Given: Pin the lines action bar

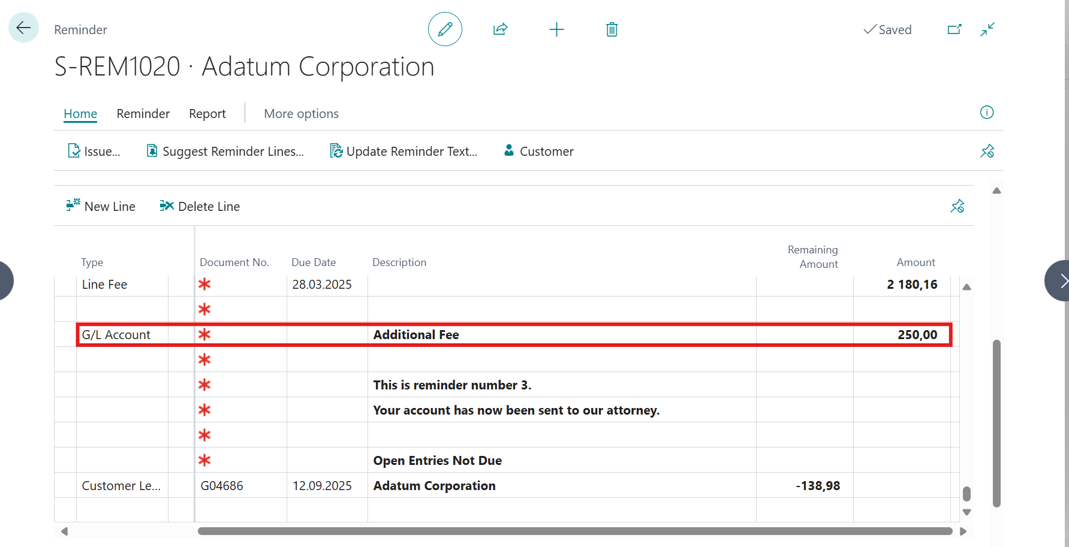Looking at the screenshot, I should tap(957, 207).
